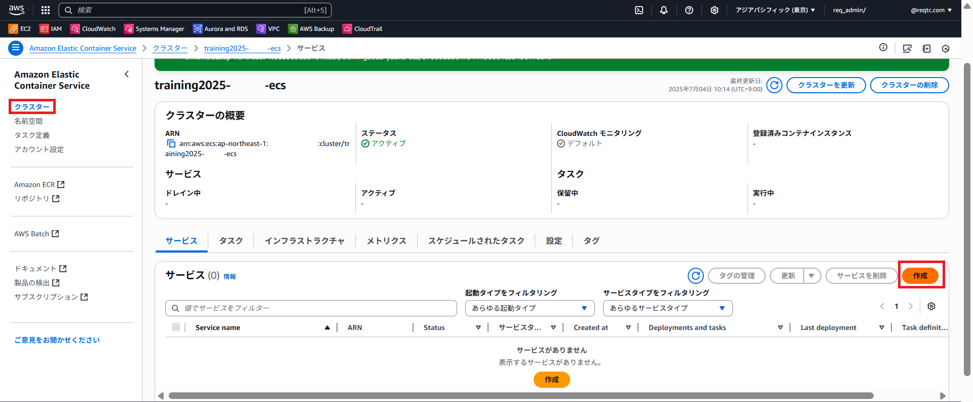Toggle the hamburger navigation menu
Image resolution: width=973 pixels, height=402 pixels.
pos(16,48)
